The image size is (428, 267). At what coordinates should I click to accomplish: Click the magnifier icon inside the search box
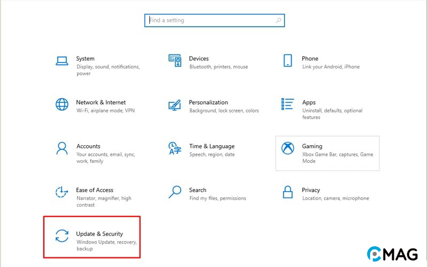[278, 20]
